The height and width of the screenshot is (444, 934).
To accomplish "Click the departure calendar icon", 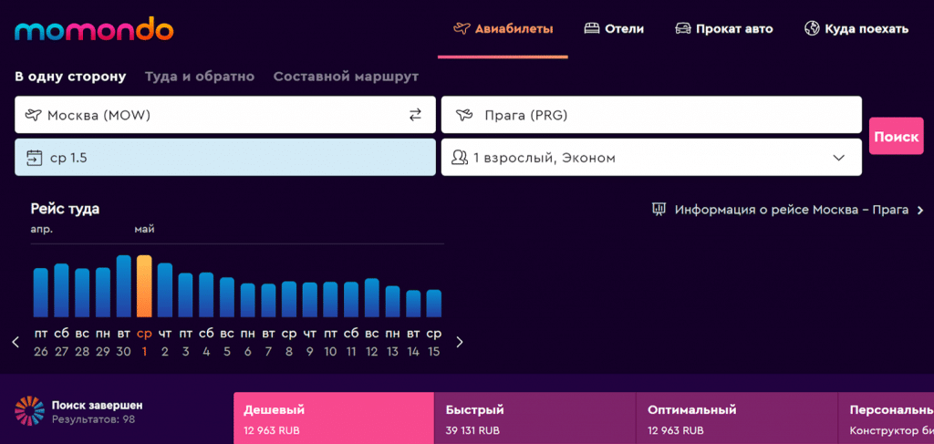I will tap(35, 158).
